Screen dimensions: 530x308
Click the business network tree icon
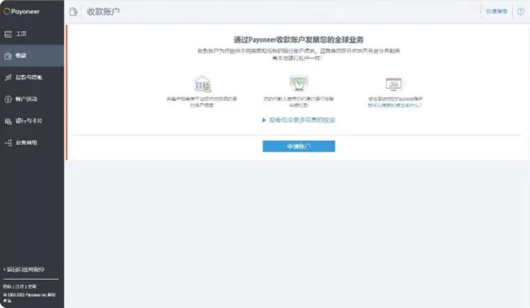[8, 142]
